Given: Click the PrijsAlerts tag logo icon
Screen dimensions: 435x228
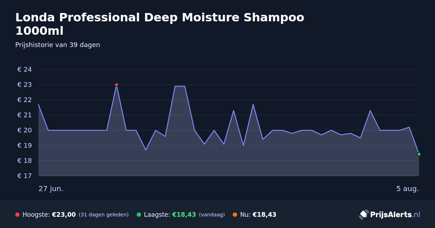Looking at the screenshot, I should pyautogui.click(x=364, y=214).
